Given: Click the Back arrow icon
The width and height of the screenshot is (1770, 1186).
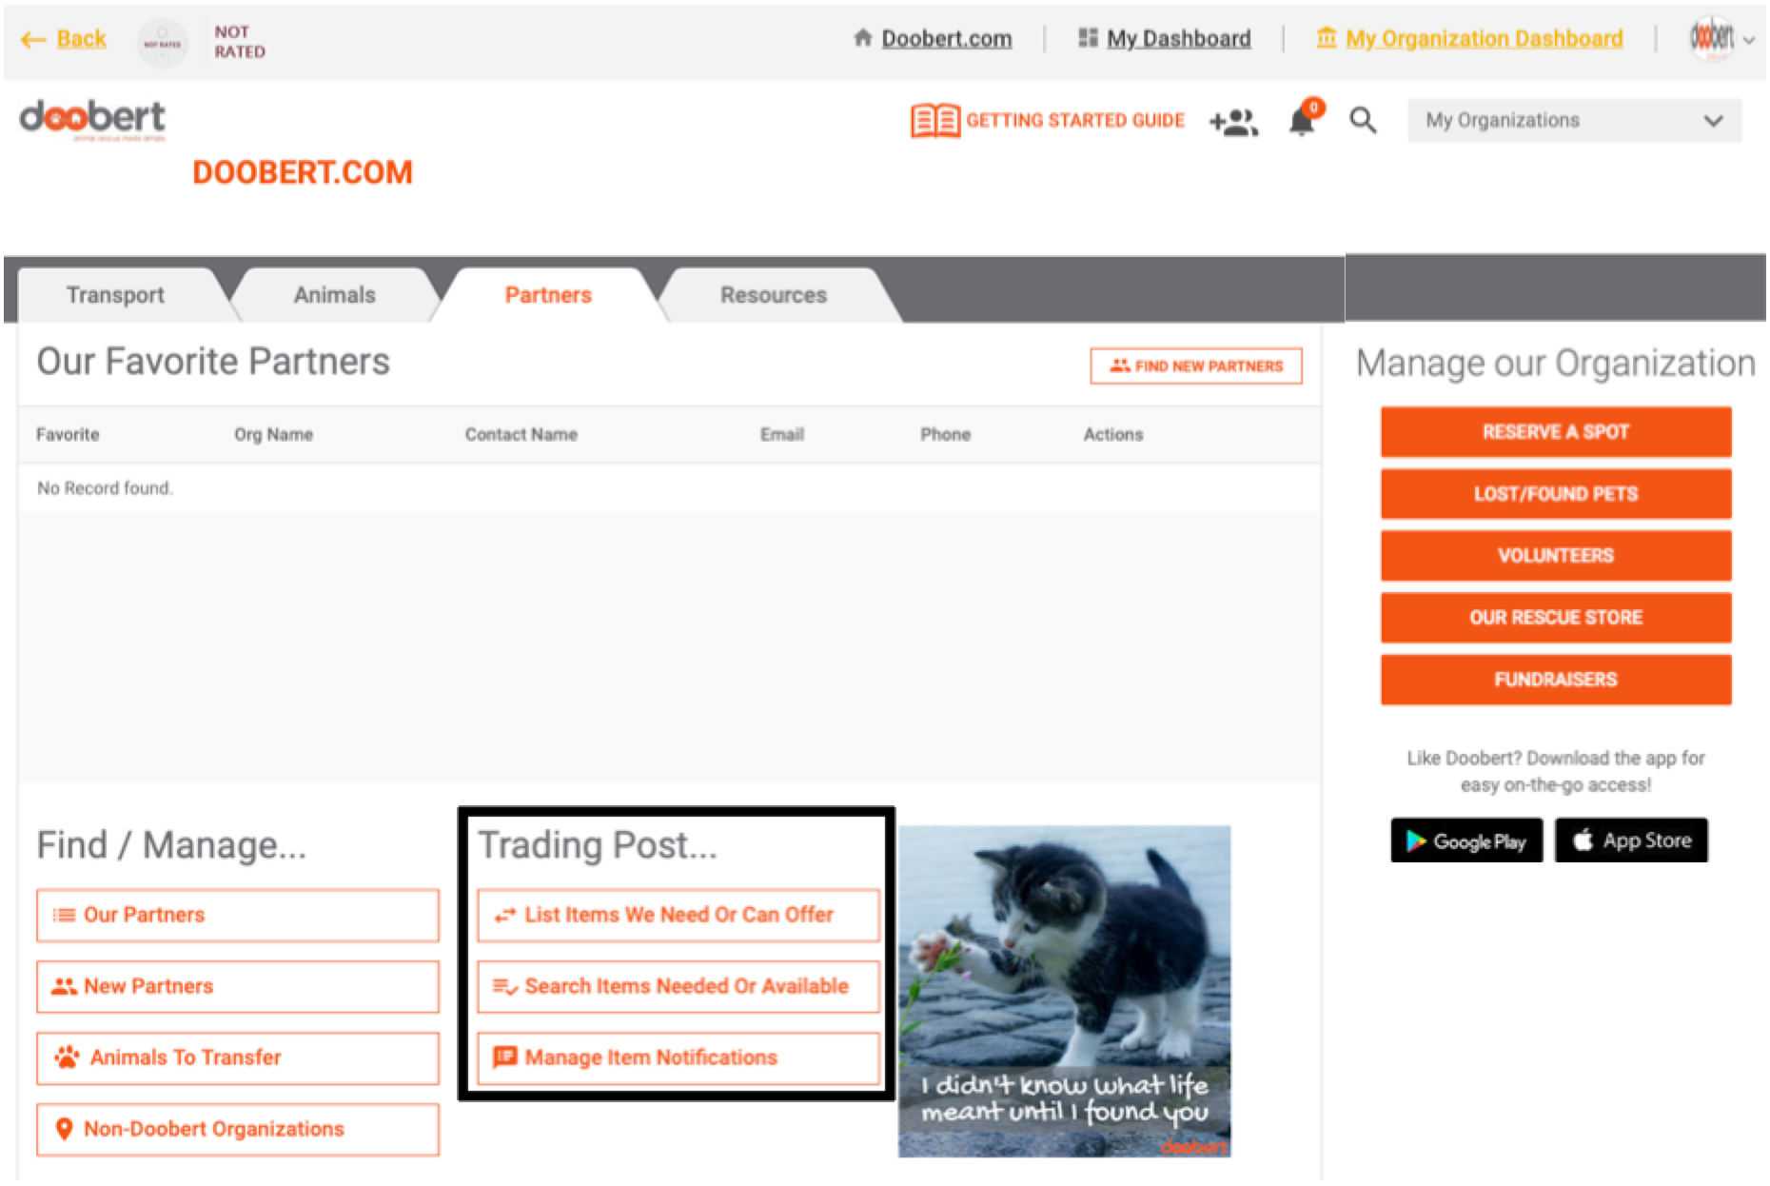Looking at the screenshot, I should tap(33, 39).
